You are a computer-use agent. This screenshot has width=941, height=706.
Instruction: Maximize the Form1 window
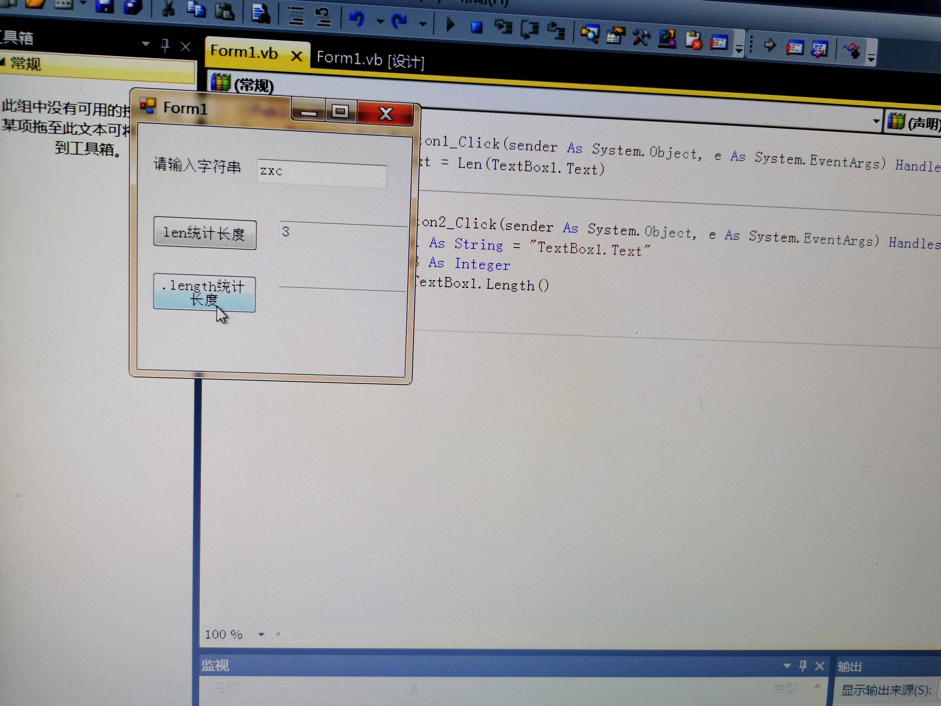340,112
